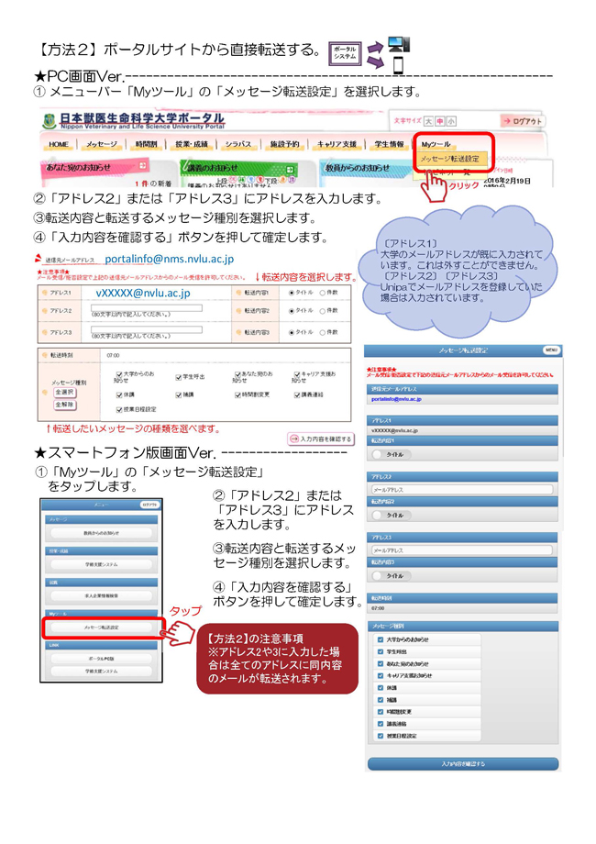Set font size to 大 (large)
The height and width of the screenshot is (844, 596).
(x=428, y=121)
